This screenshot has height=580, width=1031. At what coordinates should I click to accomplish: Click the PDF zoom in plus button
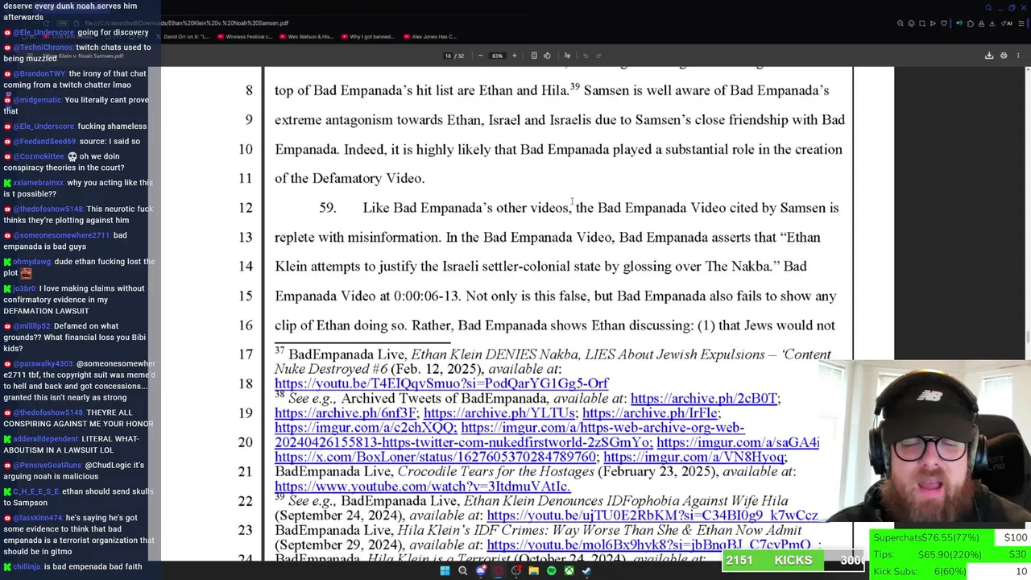click(514, 56)
